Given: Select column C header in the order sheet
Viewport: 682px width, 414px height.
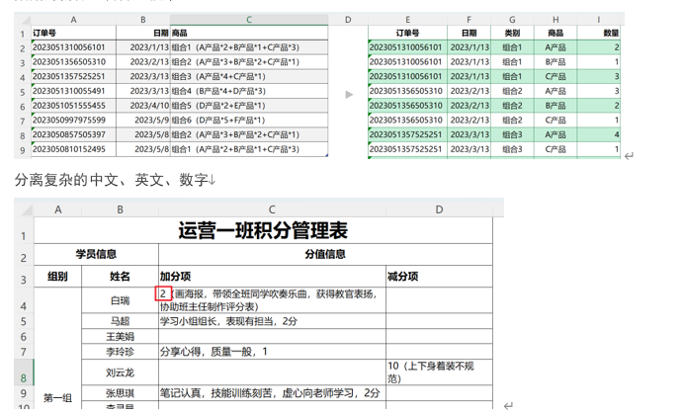Looking at the screenshot, I should 249,20.
